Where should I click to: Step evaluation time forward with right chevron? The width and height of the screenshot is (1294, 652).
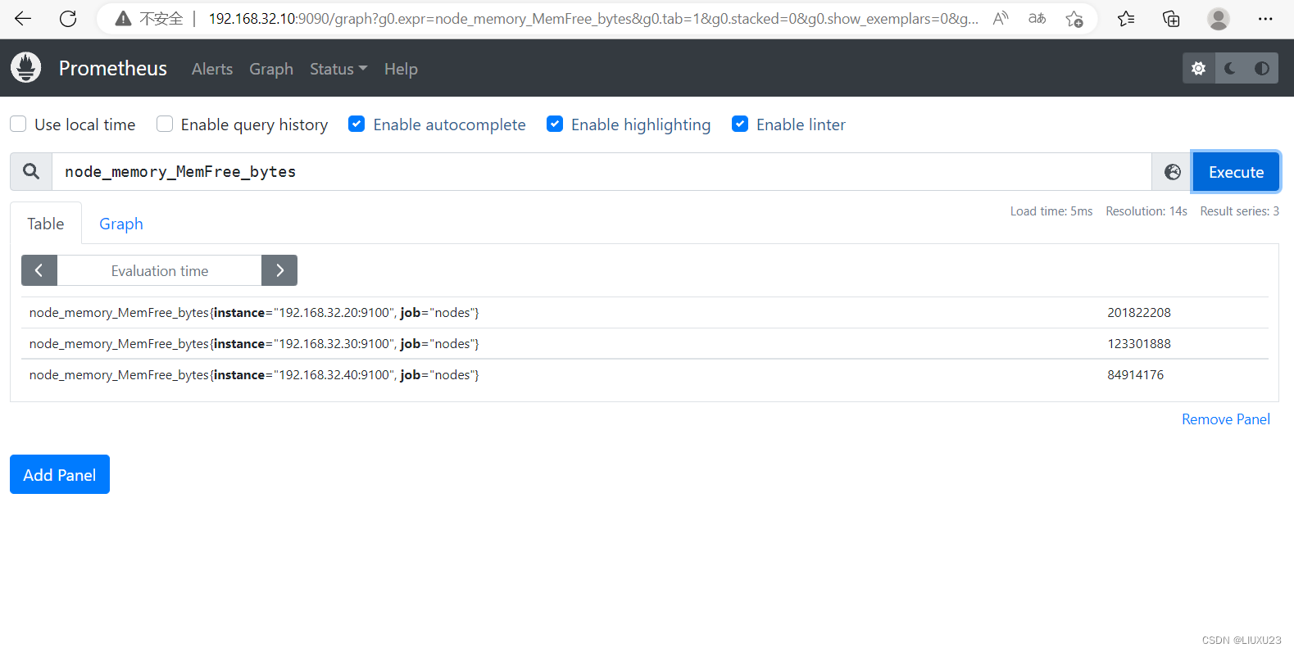279,270
